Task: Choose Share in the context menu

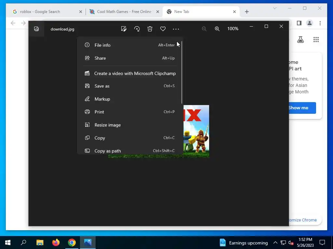Action: point(129,58)
